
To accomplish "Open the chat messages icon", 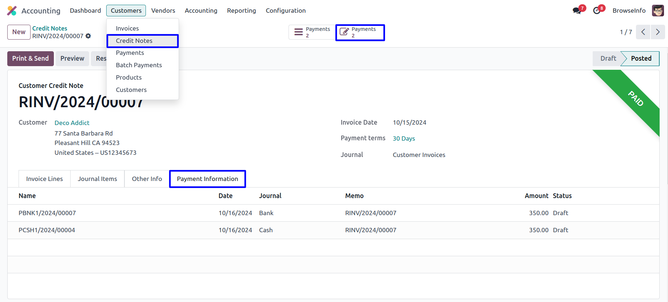I will pos(577,11).
